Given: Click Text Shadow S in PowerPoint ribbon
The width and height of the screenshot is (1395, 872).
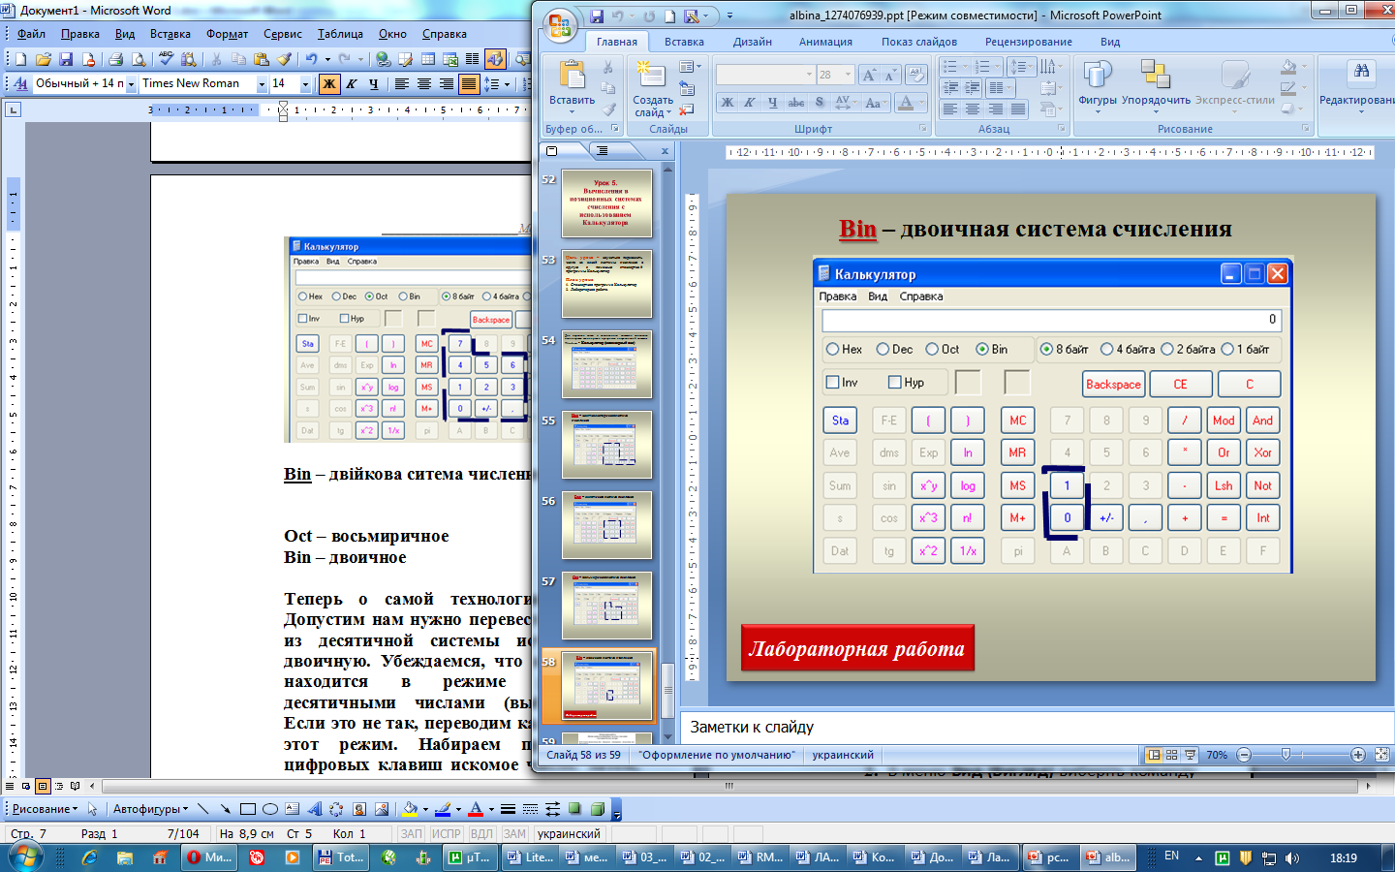Looking at the screenshot, I should [x=820, y=102].
